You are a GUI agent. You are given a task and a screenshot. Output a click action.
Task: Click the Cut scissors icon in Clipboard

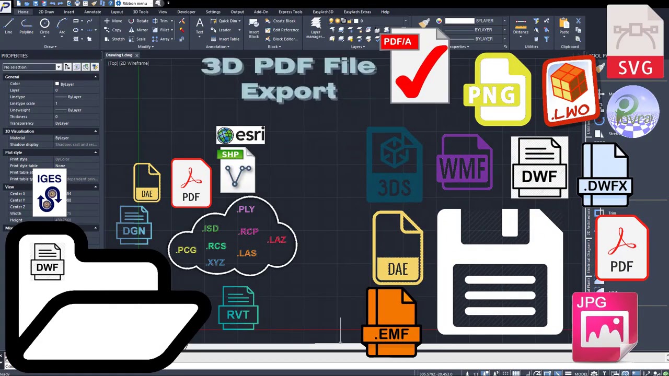click(578, 21)
